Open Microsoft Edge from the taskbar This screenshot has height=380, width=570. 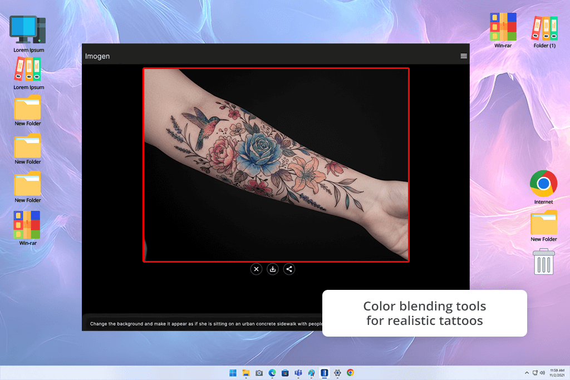tap(272, 373)
